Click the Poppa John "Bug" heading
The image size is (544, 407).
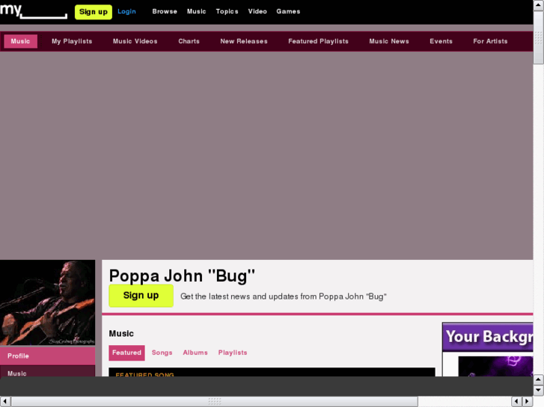point(182,276)
